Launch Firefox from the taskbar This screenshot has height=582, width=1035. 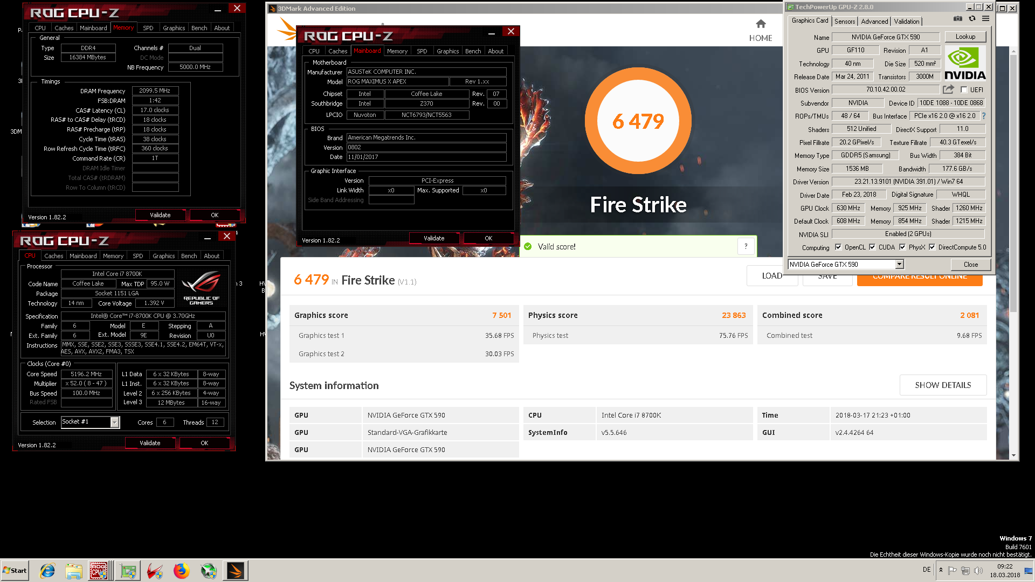[182, 571]
